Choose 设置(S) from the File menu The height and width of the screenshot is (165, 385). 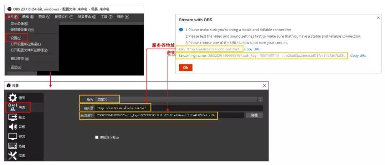16,38
